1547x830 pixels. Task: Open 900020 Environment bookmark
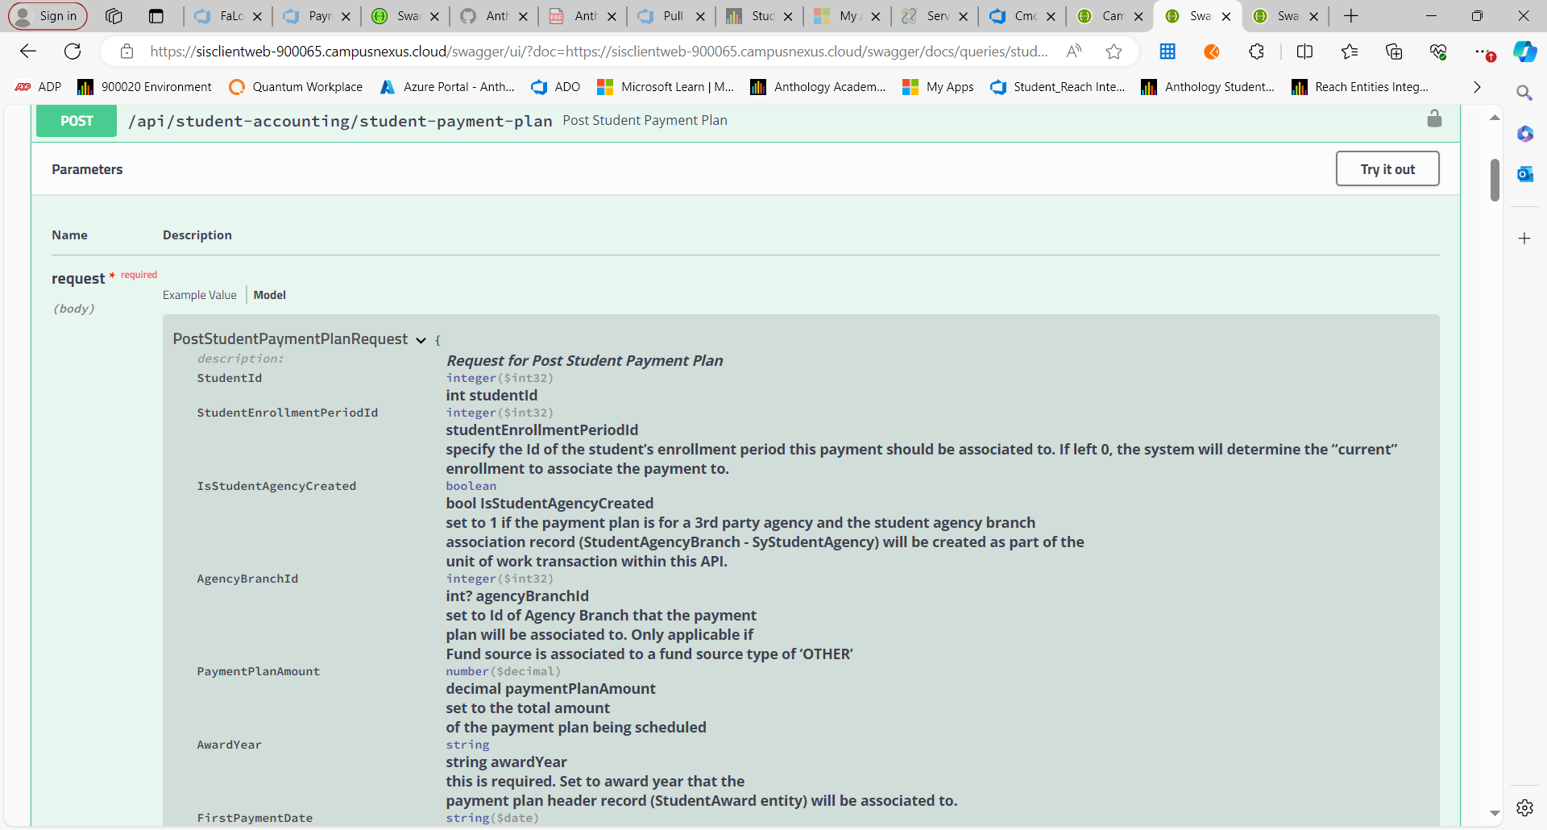[x=144, y=87]
